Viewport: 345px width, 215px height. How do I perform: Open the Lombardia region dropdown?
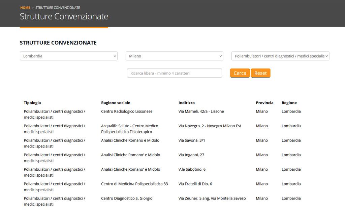pyautogui.click(x=69, y=56)
